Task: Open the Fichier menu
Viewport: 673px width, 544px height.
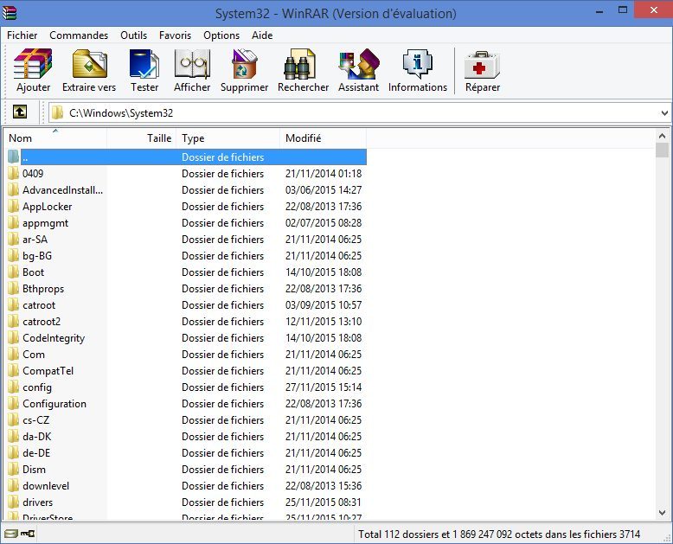Action: pyautogui.click(x=22, y=35)
